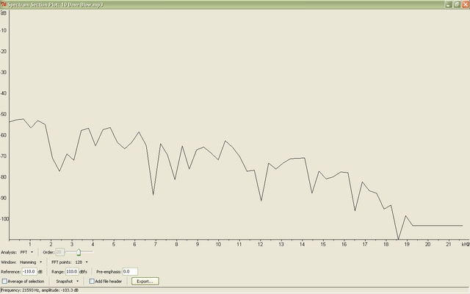Minimize the Spectrum Section Plot window
470x294 pixels.
[x=449, y=4]
